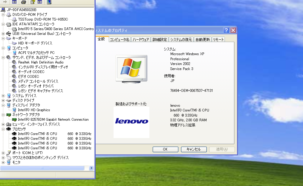Click the IDE ATA/ATAPI コントローラ category icon
This screenshot has height=186, width=303.
tap(8, 24)
